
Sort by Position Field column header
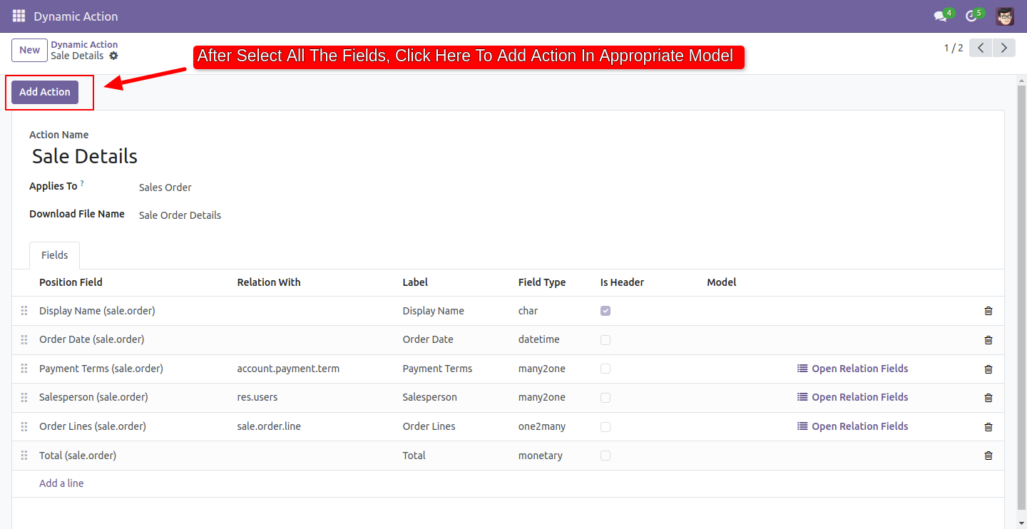coord(71,282)
